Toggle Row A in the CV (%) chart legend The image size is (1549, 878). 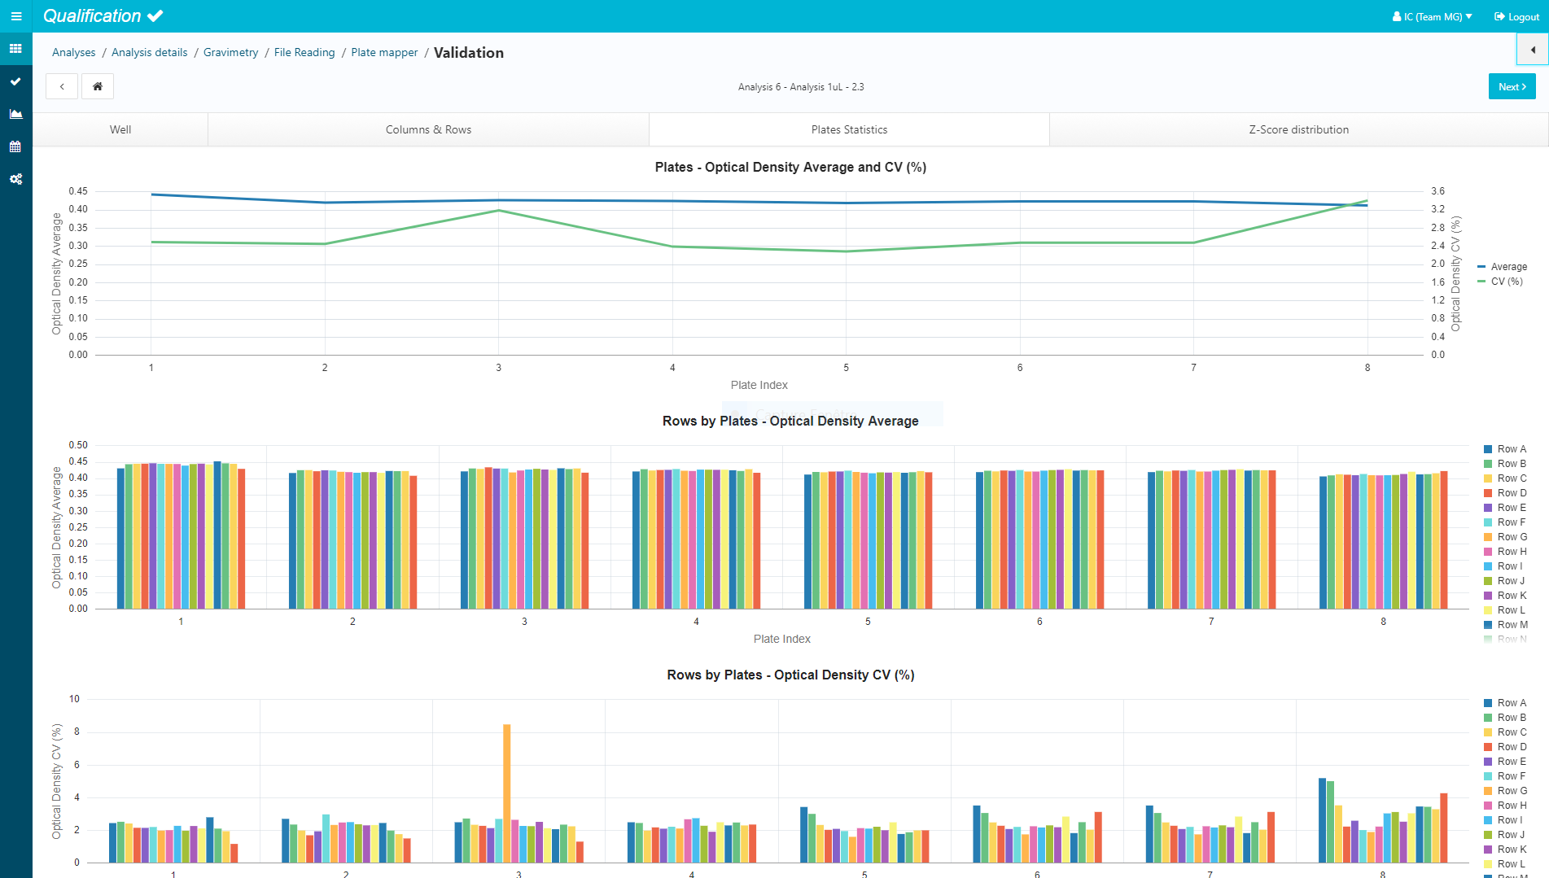tap(1505, 703)
